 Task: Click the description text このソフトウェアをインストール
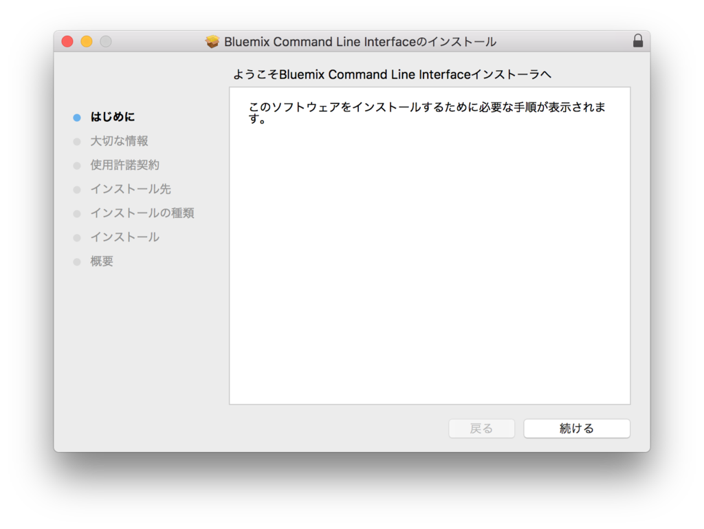coord(427,113)
